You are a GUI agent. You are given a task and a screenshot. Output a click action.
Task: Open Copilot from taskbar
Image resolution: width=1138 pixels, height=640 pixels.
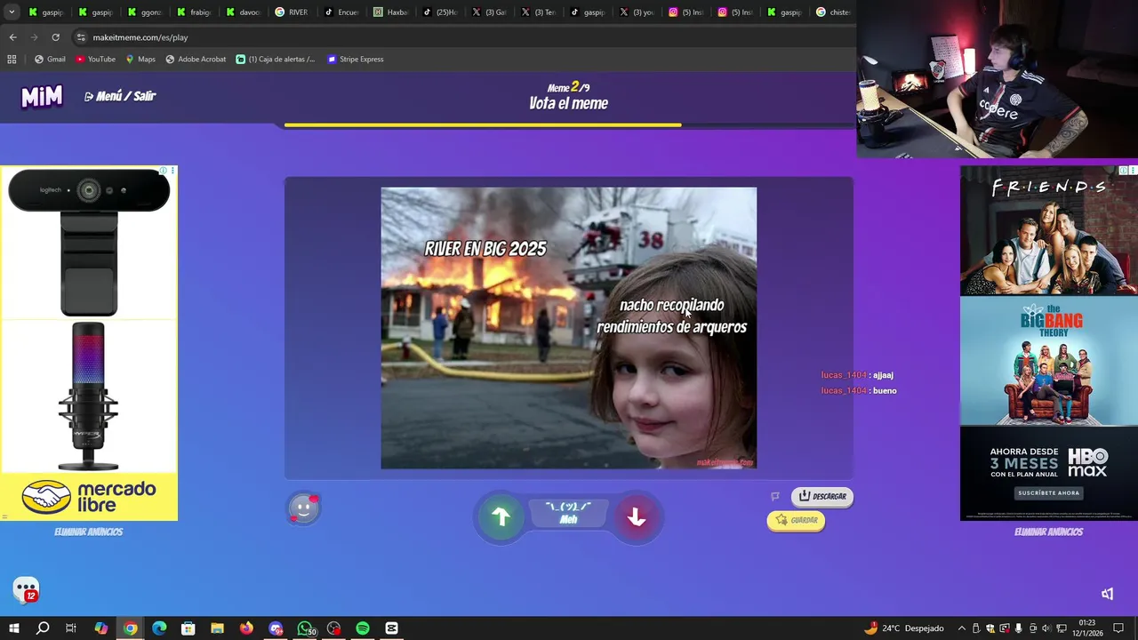tap(100, 628)
